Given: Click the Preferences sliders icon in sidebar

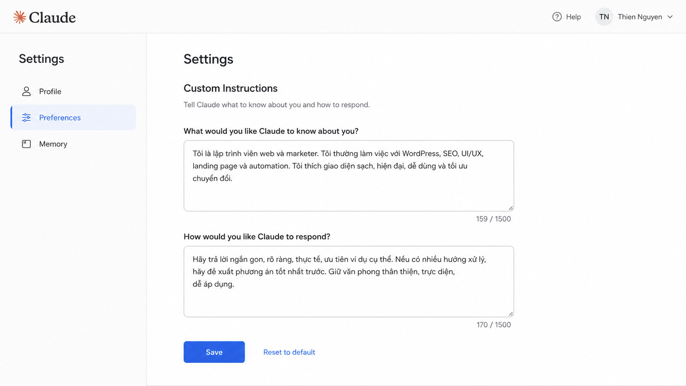Looking at the screenshot, I should [26, 118].
